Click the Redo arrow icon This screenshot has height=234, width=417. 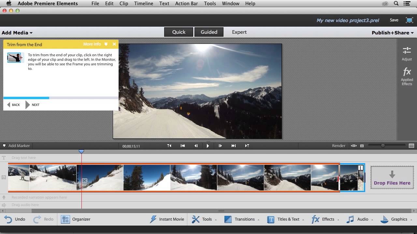pyautogui.click(x=37, y=219)
